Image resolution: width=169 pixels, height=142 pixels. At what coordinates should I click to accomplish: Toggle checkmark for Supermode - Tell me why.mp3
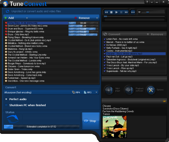pos(105,71)
